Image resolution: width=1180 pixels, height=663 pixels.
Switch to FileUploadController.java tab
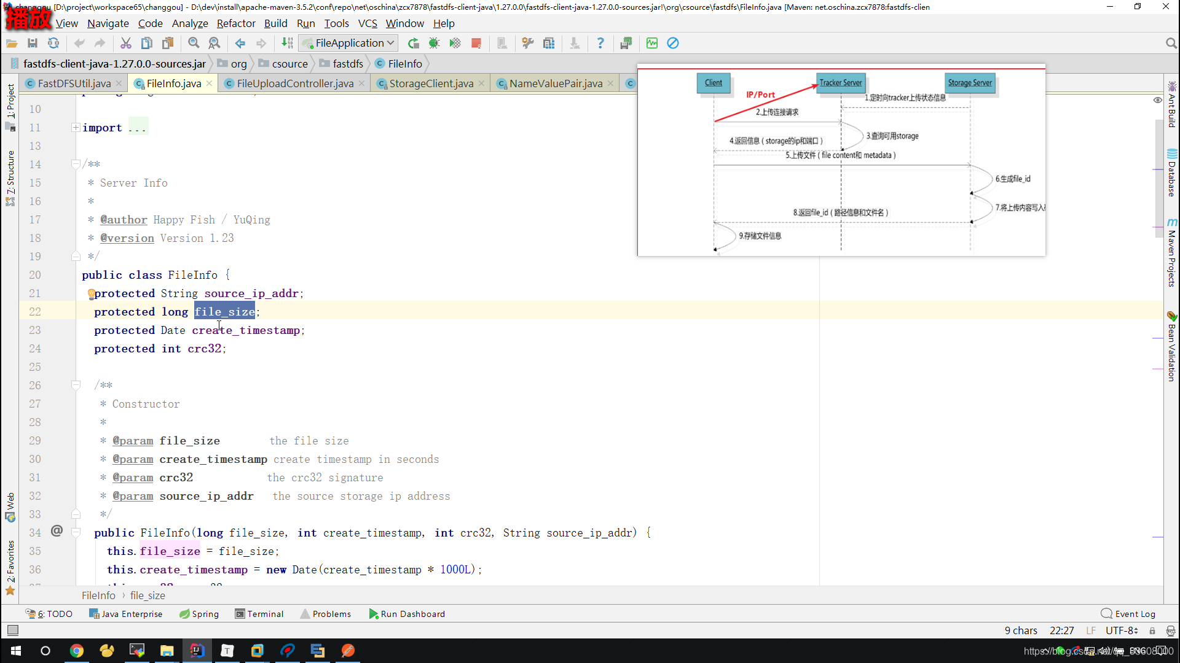pos(295,83)
